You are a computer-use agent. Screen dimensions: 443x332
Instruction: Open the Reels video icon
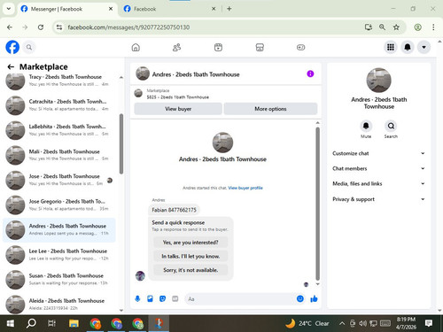[x=218, y=47]
